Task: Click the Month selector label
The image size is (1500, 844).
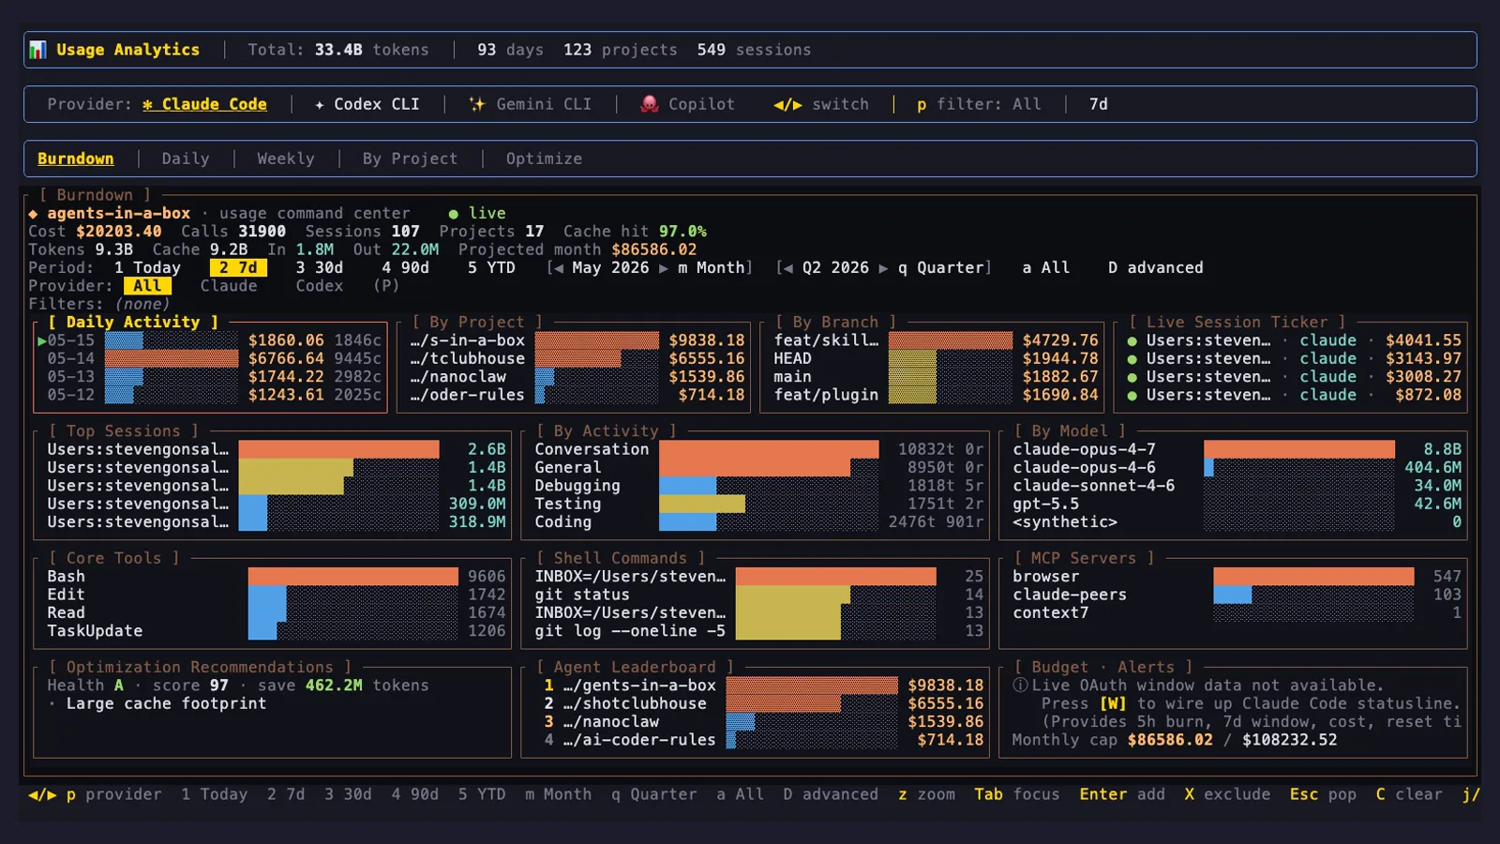Action: click(x=712, y=268)
